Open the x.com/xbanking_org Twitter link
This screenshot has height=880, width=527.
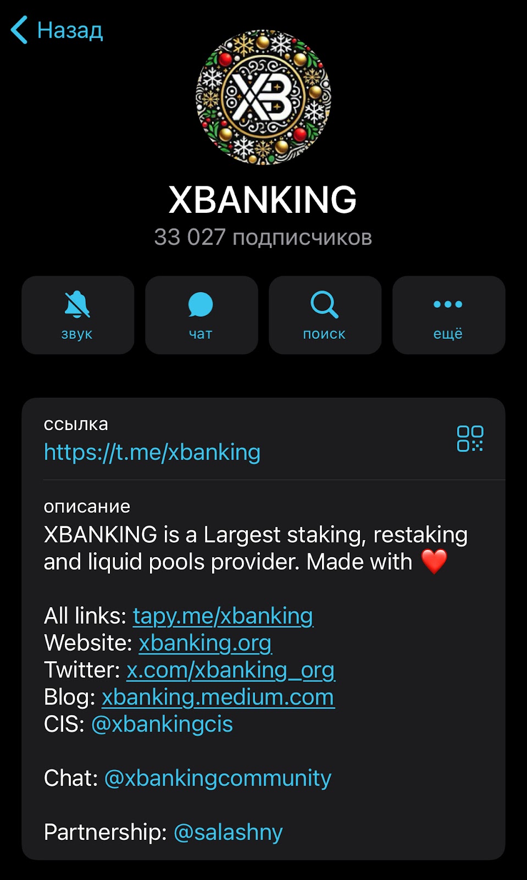[231, 670]
